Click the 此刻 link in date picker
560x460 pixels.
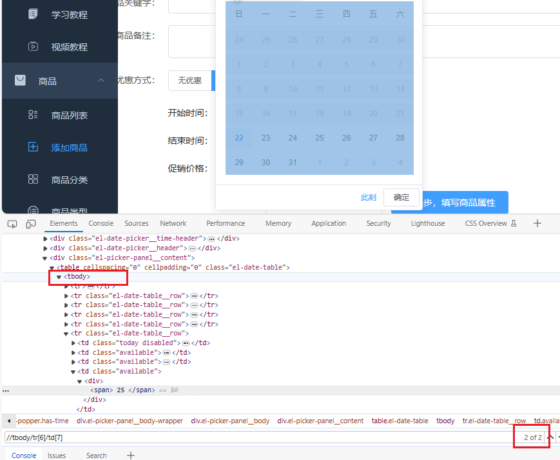[368, 197]
